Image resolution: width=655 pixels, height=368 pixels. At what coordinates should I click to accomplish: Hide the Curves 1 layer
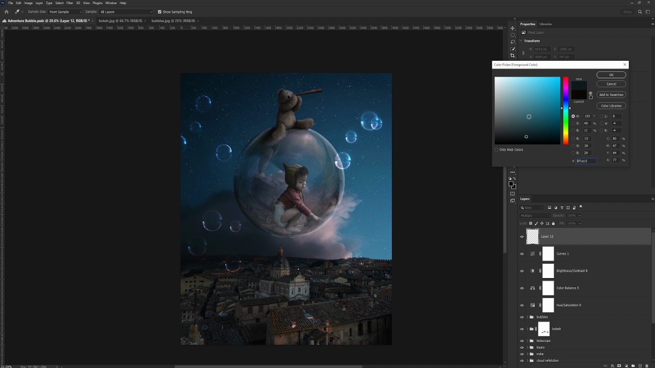point(522,254)
